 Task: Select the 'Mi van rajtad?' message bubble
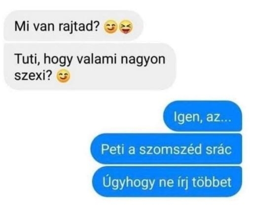[x=73, y=26]
